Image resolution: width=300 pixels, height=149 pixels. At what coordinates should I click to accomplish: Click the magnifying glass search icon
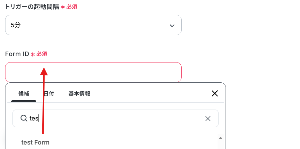point(24,119)
